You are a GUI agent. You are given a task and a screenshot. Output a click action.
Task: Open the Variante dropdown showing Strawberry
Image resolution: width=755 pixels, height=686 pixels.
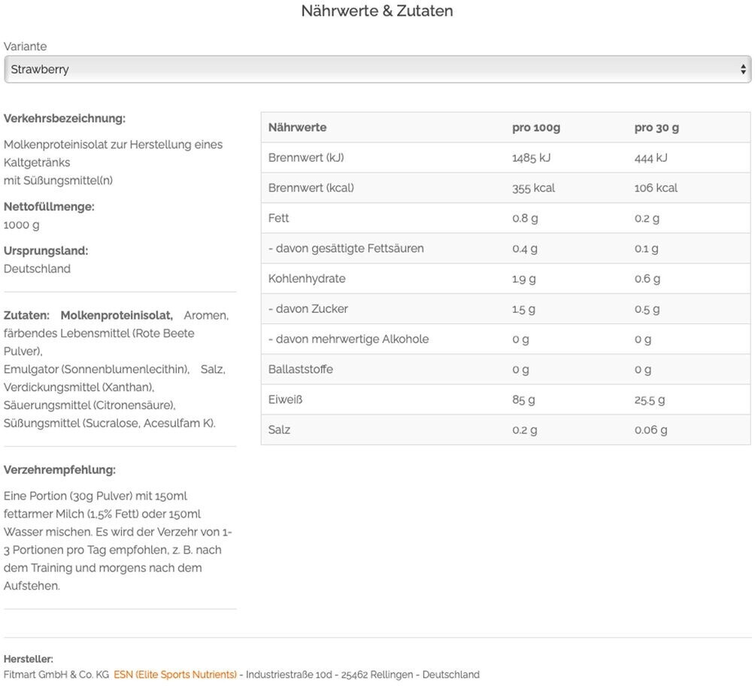tap(376, 69)
